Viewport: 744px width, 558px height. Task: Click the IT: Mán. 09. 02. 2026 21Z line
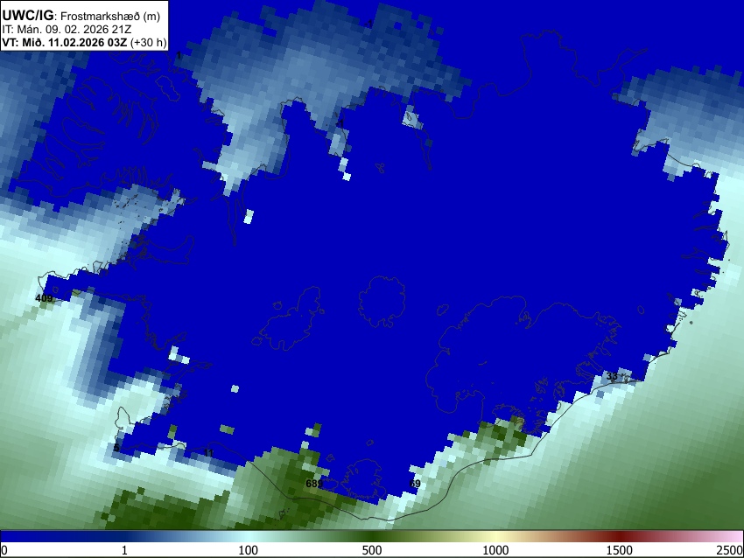tap(67, 30)
